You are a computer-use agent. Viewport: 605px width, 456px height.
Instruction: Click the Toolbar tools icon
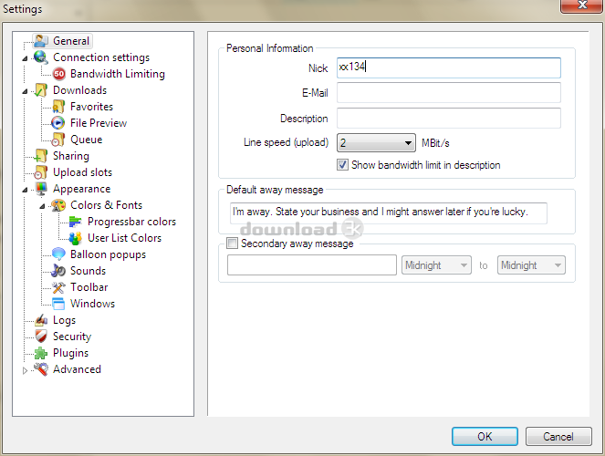(58, 287)
